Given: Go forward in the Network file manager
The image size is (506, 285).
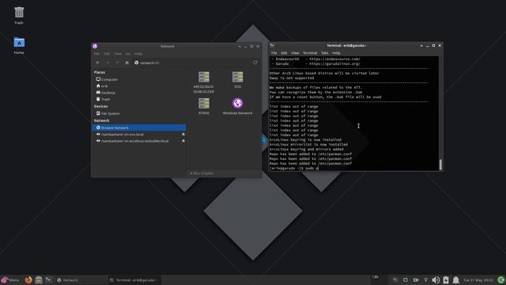Looking at the screenshot, I should (x=108, y=63).
